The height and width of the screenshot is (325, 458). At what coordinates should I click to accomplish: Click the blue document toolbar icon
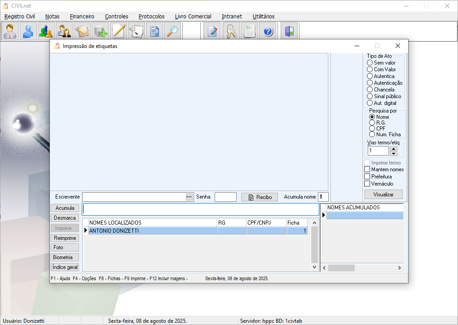tap(154, 31)
